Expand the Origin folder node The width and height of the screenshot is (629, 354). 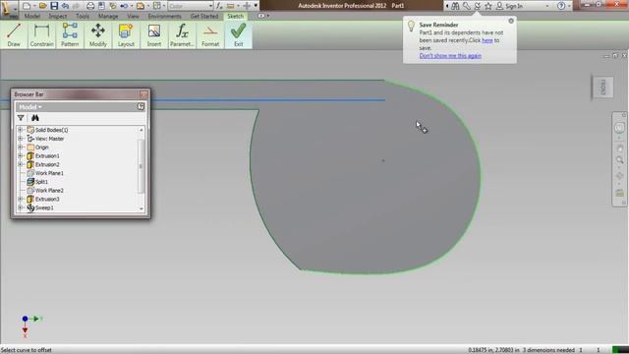click(x=21, y=147)
